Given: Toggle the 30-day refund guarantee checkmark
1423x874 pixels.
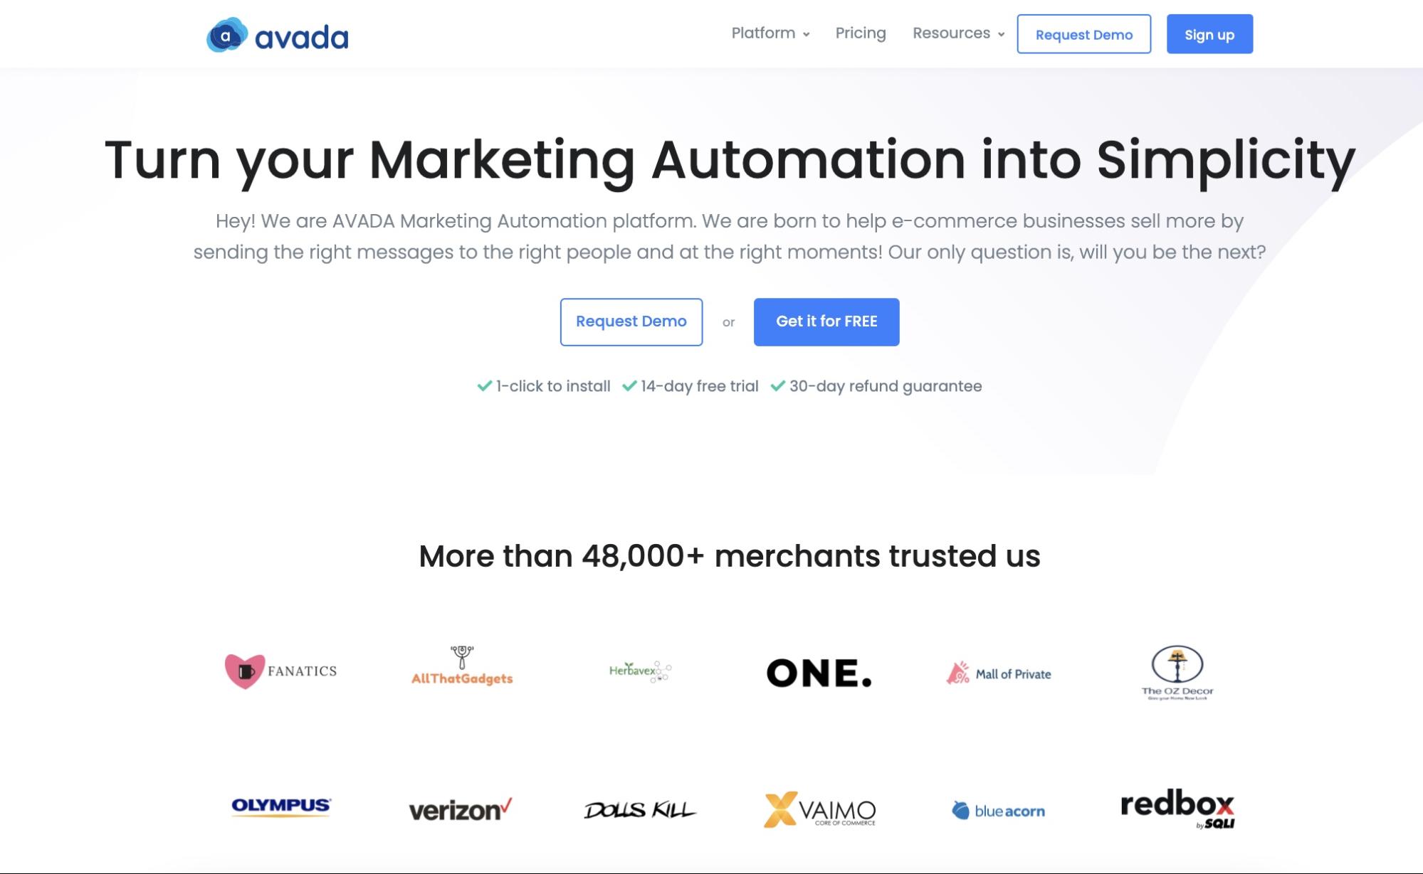Looking at the screenshot, I should click(x=777, y=385).
